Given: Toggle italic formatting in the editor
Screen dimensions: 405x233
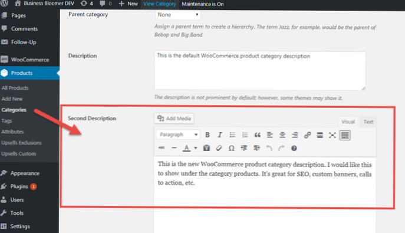Looking at the screenshot, I should [x=219, y=135].
